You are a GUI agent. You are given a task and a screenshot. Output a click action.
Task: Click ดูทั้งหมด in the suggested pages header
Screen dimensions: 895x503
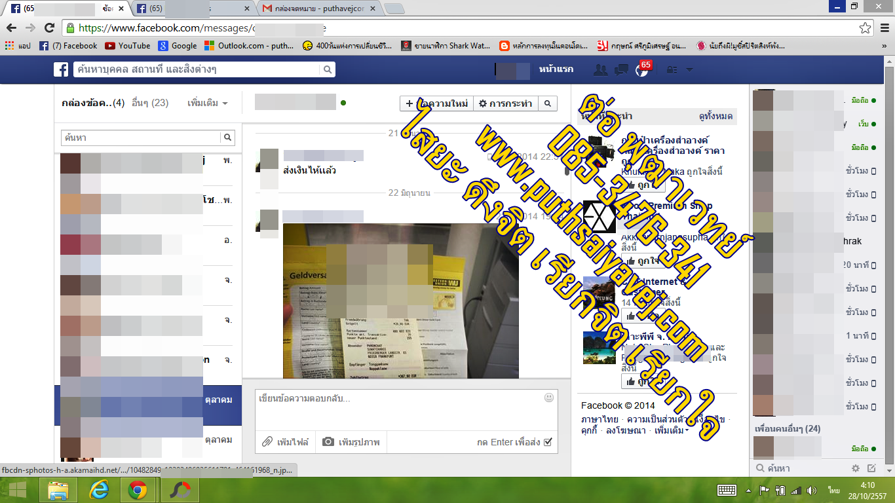(x=715, y=116)
